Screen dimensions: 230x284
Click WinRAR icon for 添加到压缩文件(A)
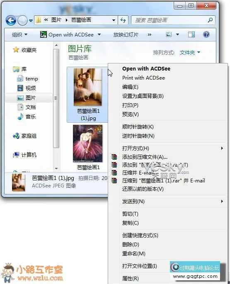[x=114, y=157]
